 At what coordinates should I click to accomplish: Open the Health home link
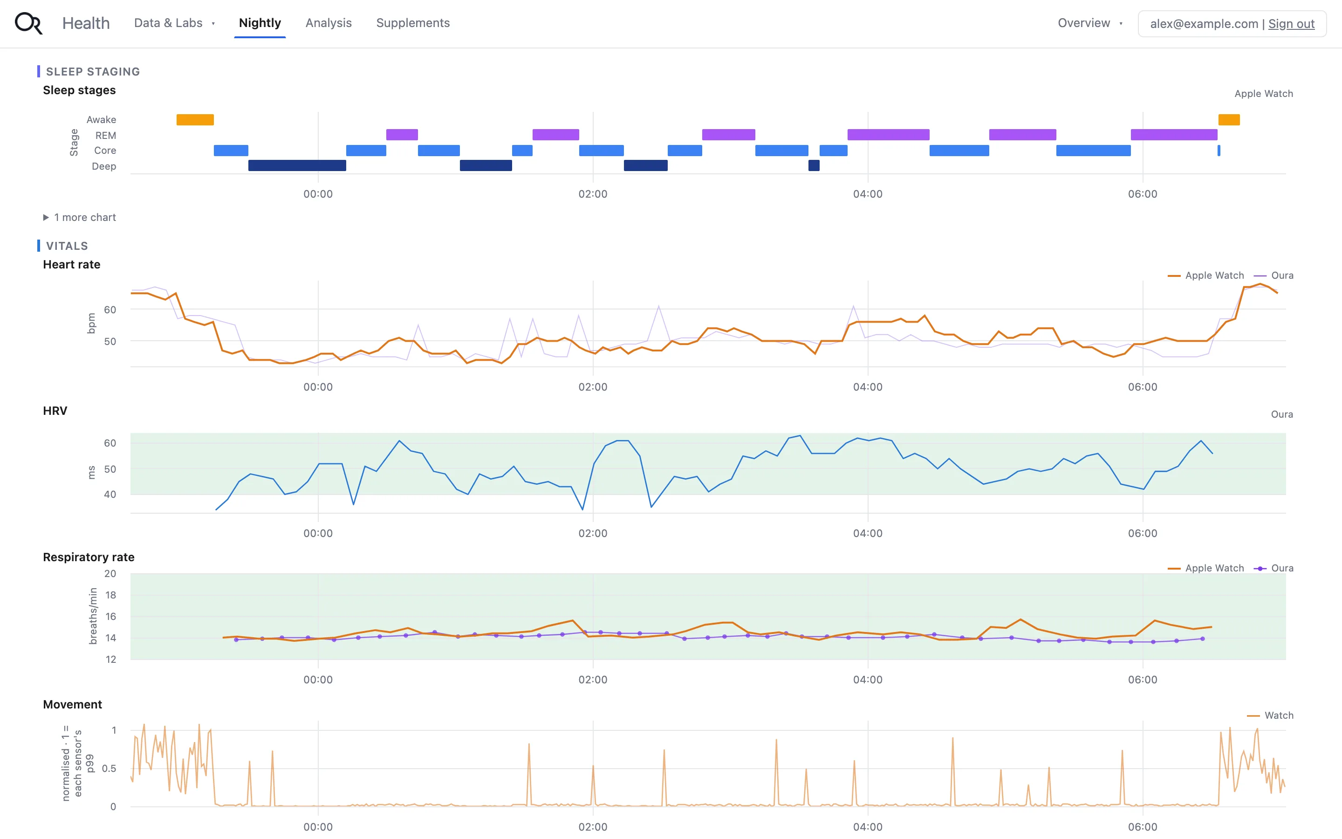coord(86,23)
